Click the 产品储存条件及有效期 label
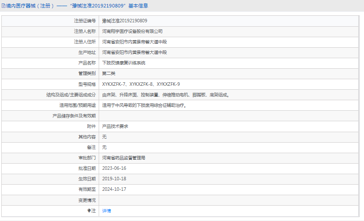This screenshot has height=221, width=364. [74, 116]
